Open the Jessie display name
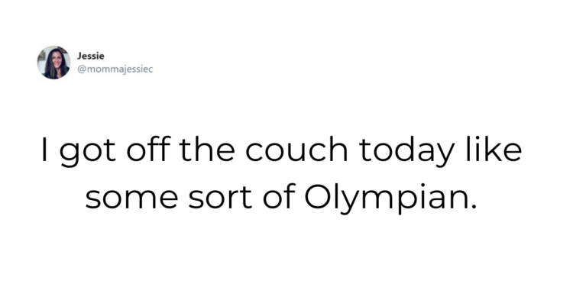 (91, 56)
